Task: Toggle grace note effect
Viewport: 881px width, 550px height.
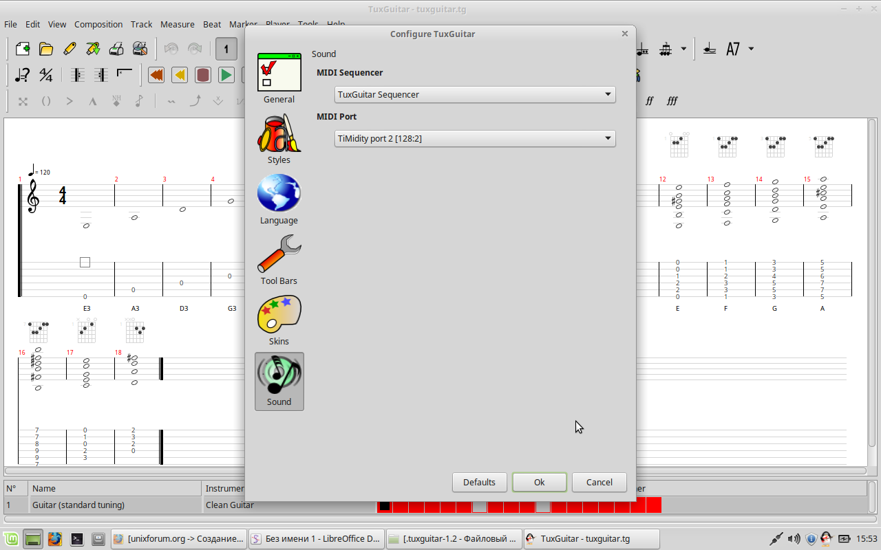Action: pos(140,101)
